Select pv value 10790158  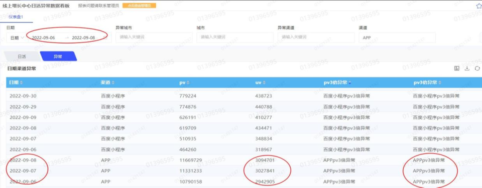click(x=191, y=181)
